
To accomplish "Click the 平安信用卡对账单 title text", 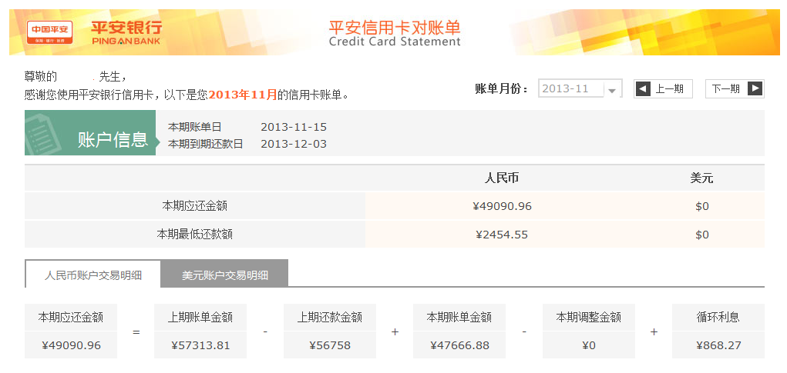I will [395, 27].
